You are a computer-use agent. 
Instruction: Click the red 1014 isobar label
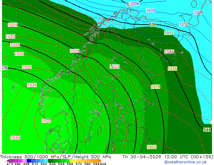tap(169, 52)
